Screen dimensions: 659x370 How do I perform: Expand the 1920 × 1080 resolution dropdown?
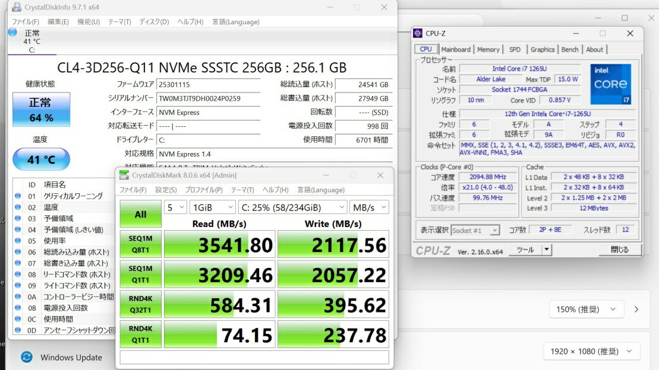pos(592,352)
